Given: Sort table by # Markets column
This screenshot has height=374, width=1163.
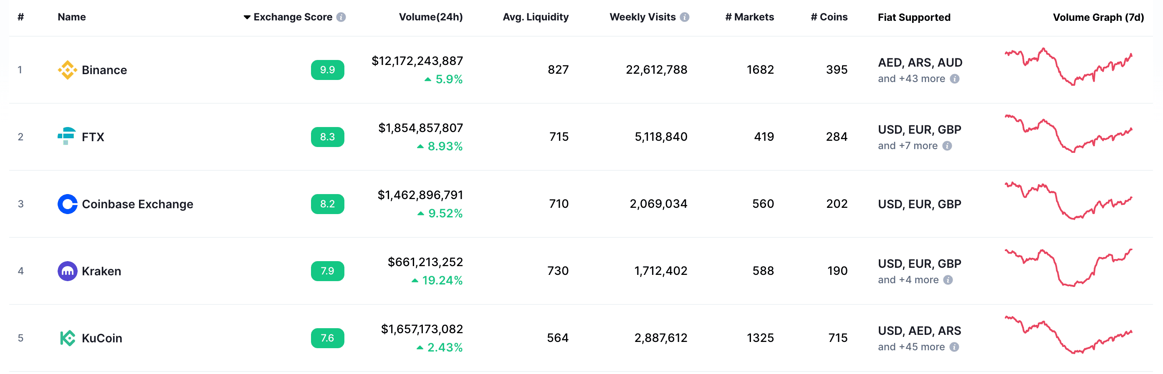Looking at the screenshot, I should click(749, 17).
